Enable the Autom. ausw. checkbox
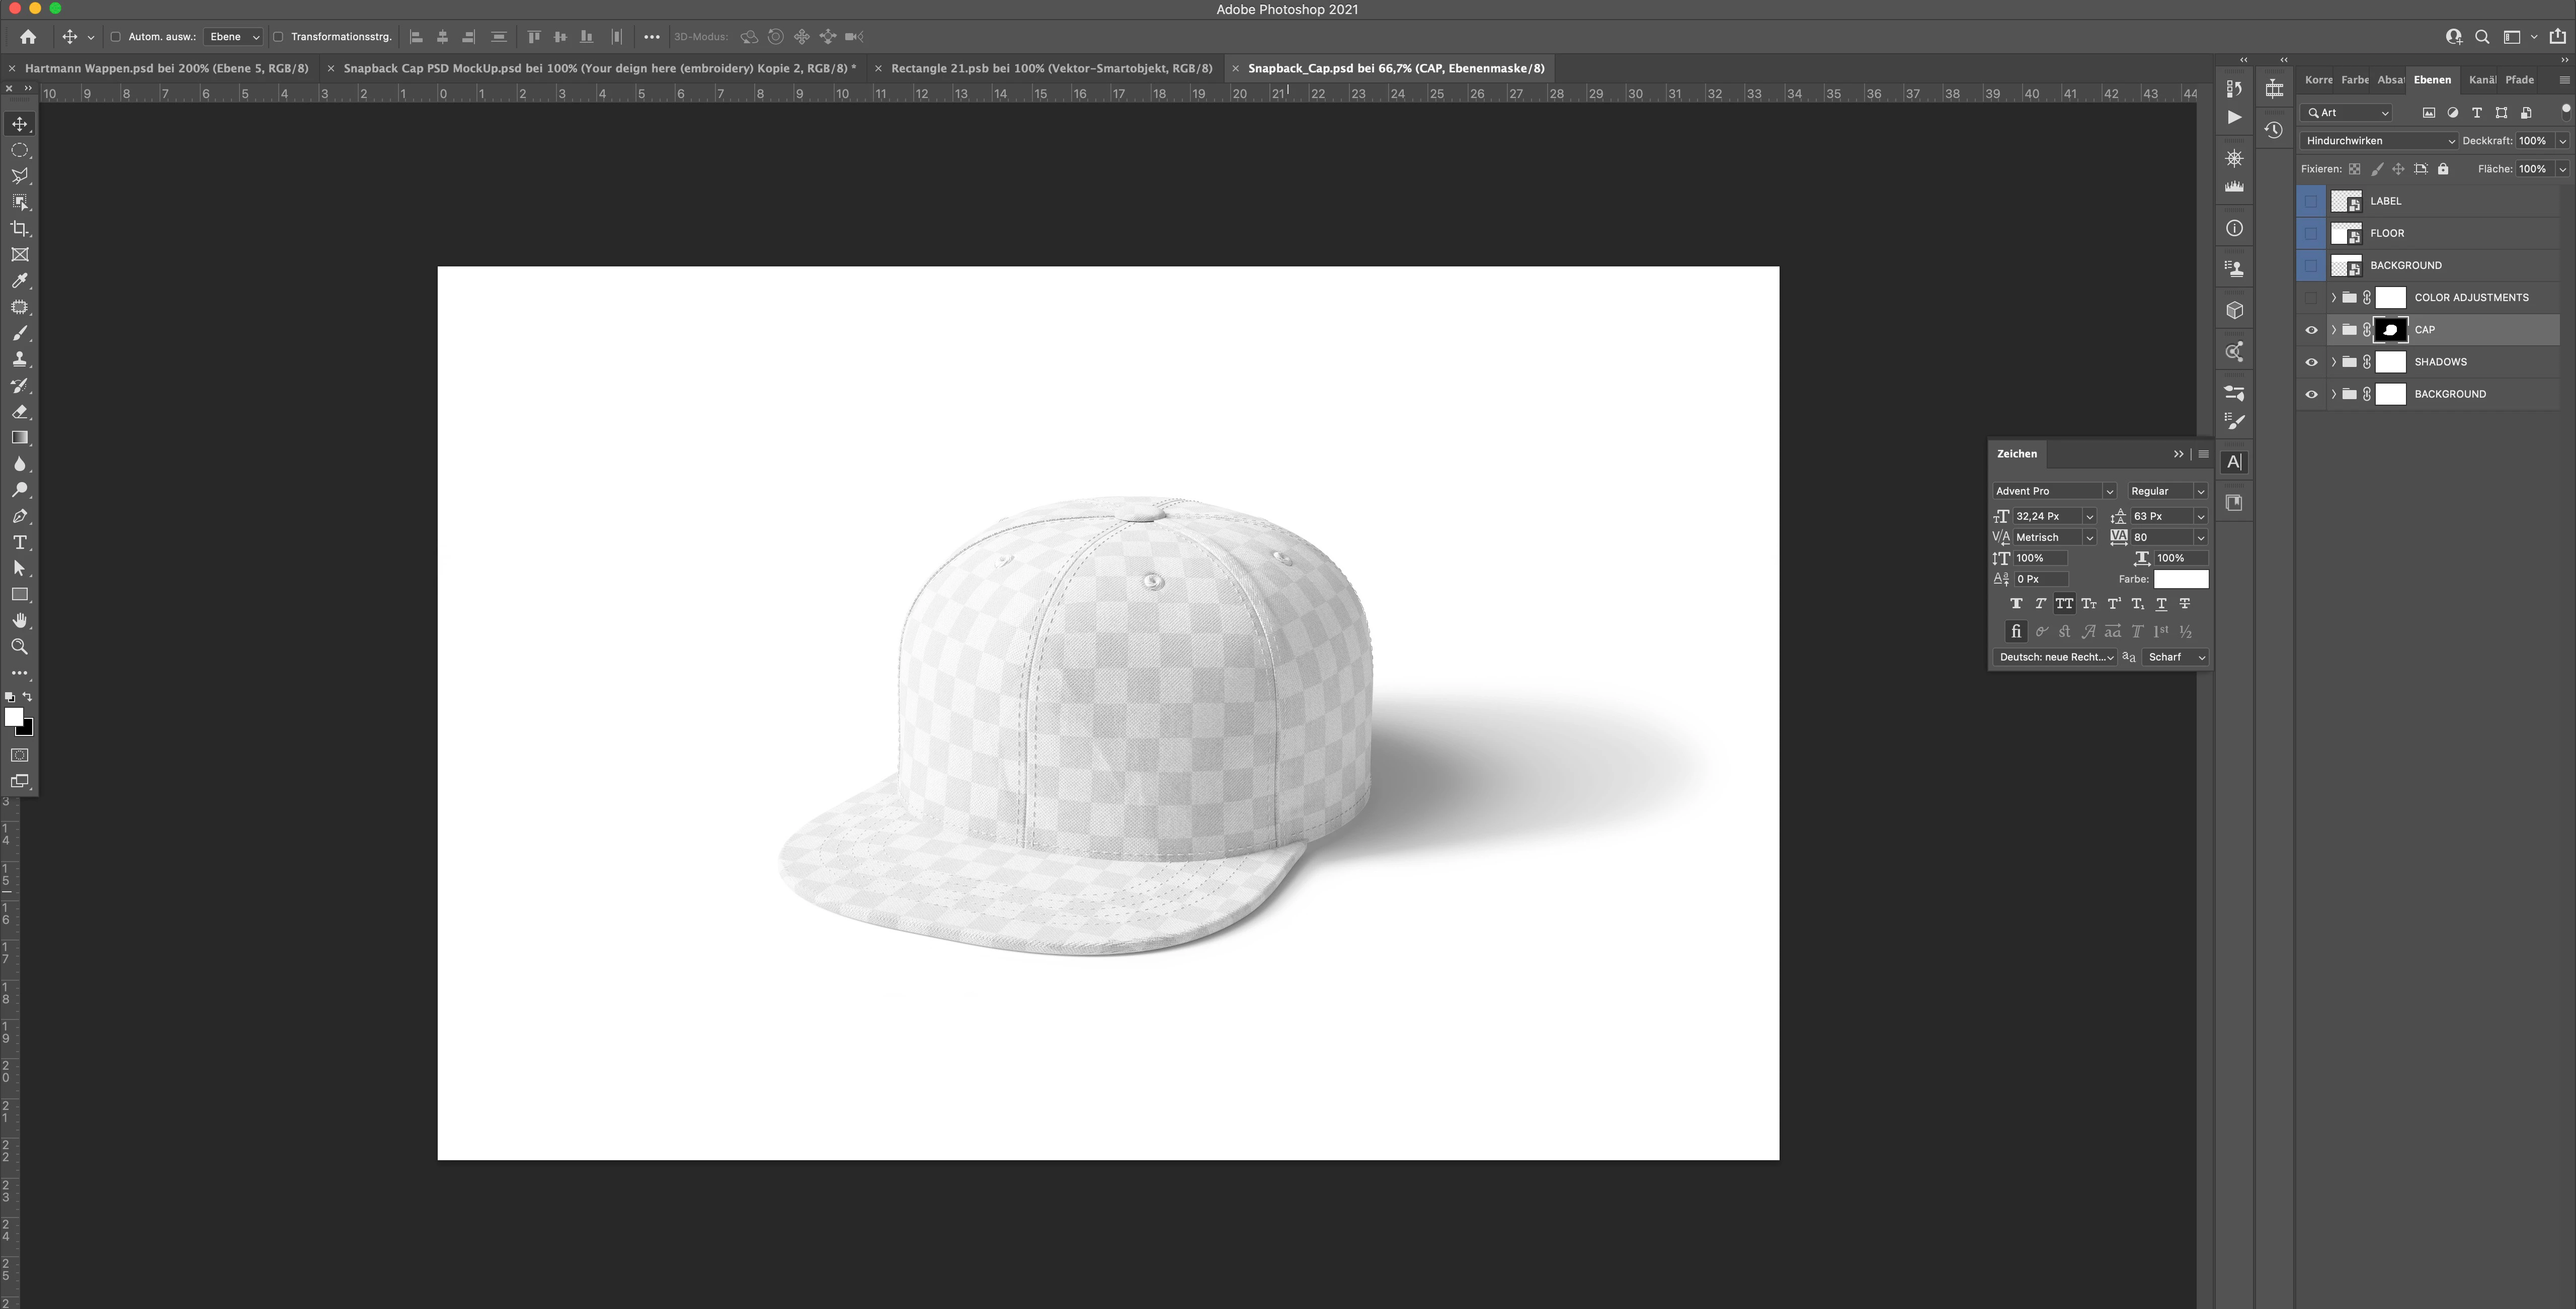 [115, 37]
